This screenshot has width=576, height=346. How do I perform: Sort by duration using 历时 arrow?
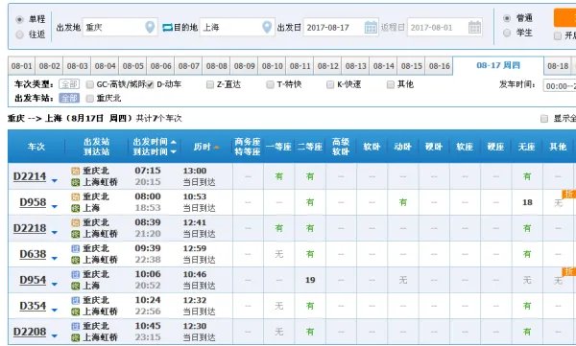(217, 148)
